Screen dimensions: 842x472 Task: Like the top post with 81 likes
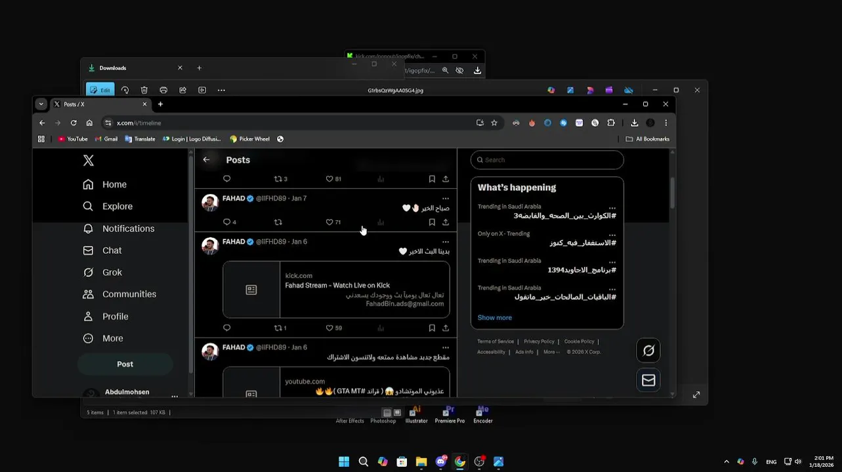click(333, 179)
